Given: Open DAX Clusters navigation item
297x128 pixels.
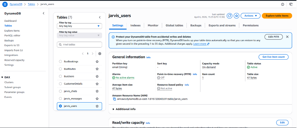Looking at the screenshot, I should [9, 82].
